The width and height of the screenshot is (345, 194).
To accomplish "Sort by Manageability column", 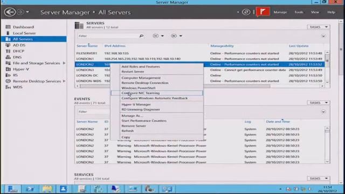I will pos(222,46).
